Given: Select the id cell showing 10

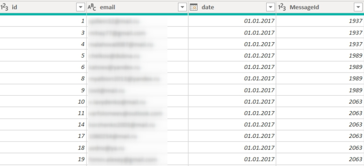Looking at the screenshot, I should (x=43, y=102).
